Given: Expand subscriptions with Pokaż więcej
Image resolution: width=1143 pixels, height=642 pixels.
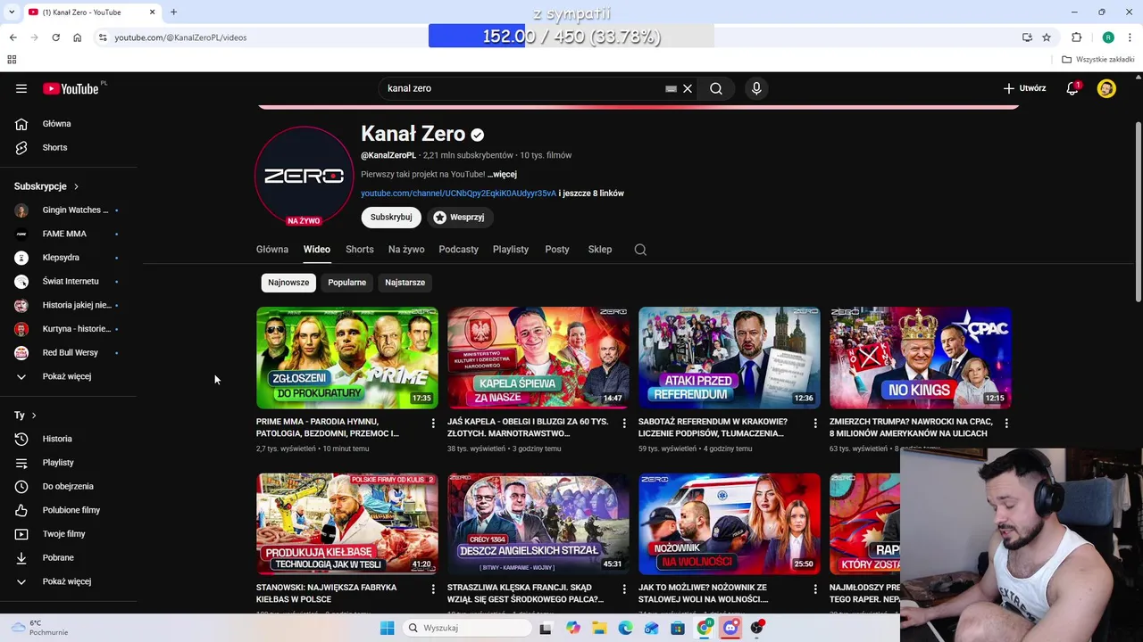Looking at the screenshot, I should [68, 376].
